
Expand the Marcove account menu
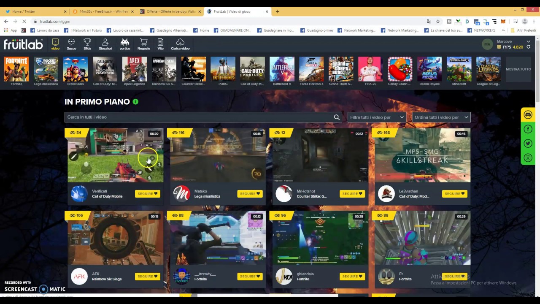click(528, 41)
